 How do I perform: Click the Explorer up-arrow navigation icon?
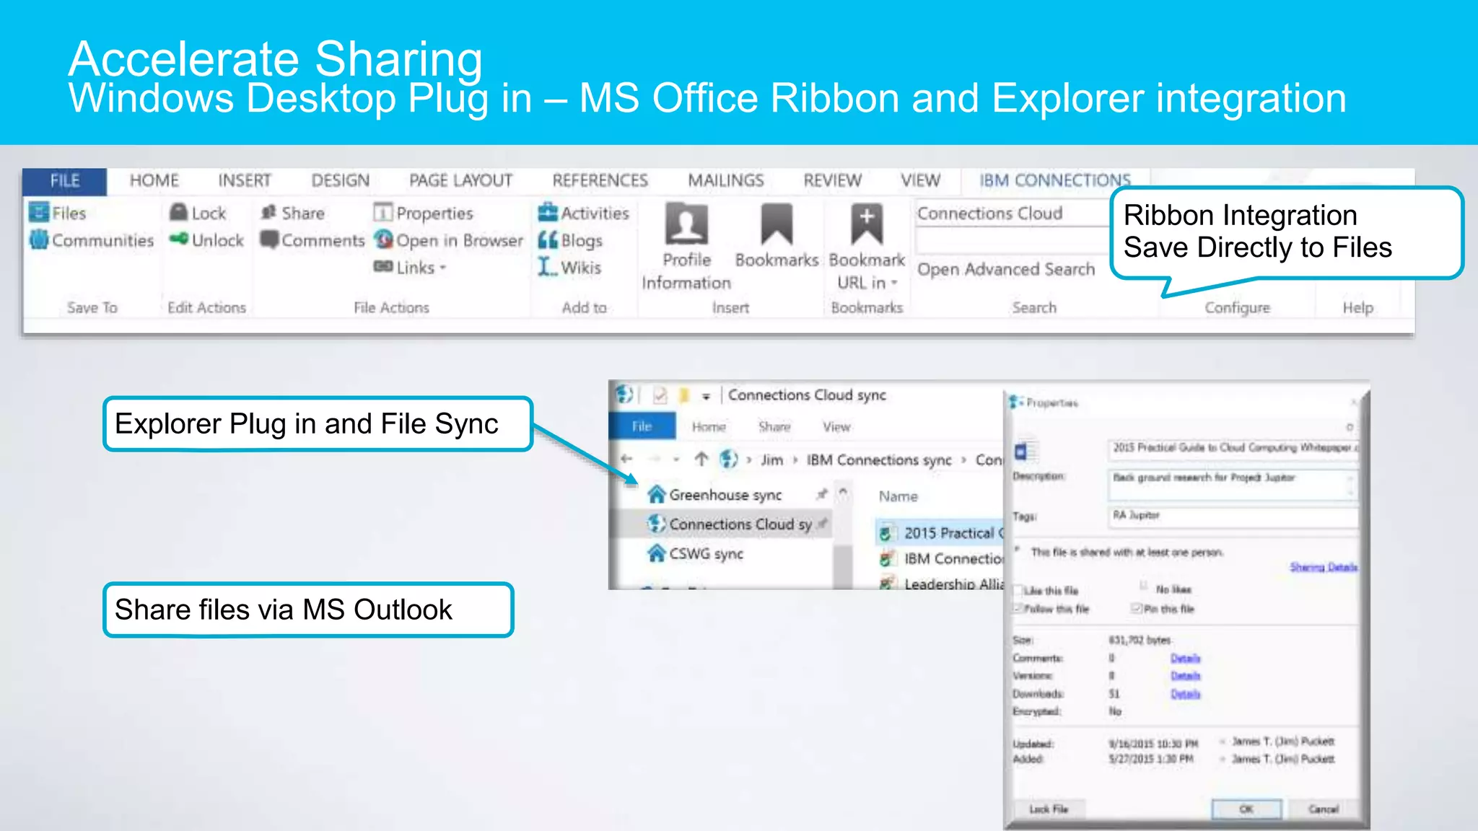click(701, 459)
